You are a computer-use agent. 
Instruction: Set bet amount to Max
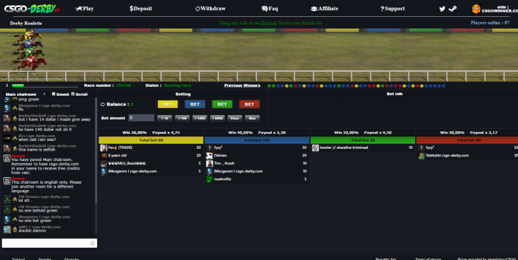253,118
